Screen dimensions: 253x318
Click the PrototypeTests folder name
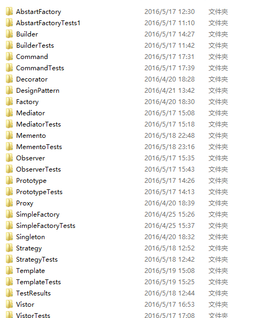(x=39, y=192)
